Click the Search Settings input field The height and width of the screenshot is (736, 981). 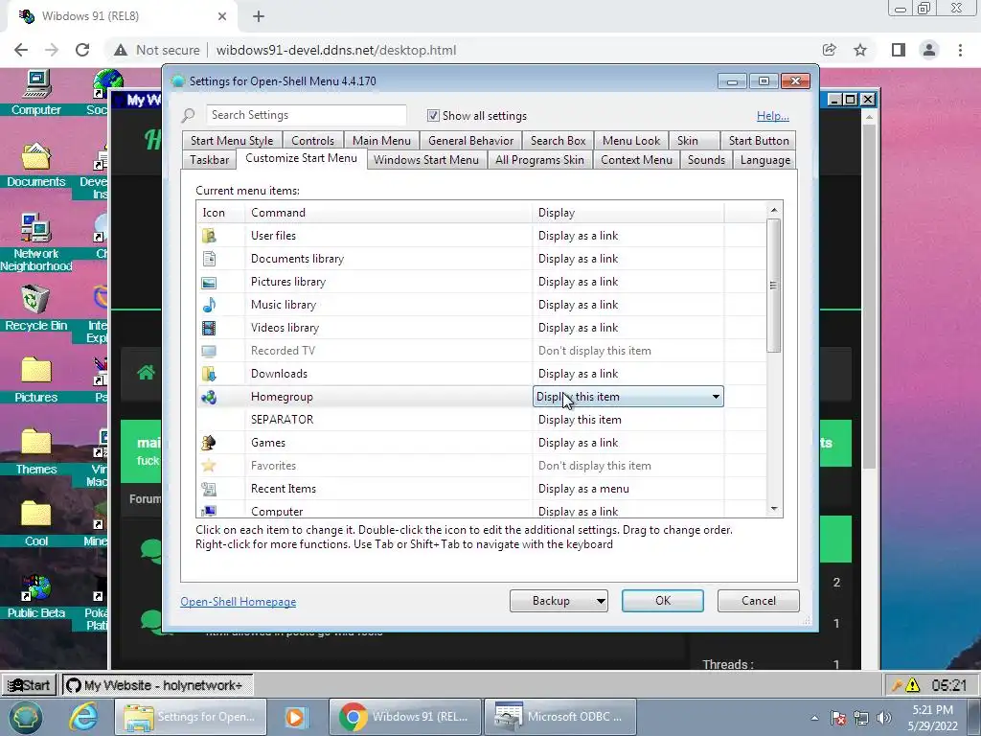click(x=306, y=115)
